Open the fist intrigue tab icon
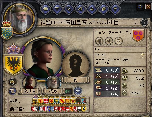This screenshot has width=152, height=117. (103, 9)
